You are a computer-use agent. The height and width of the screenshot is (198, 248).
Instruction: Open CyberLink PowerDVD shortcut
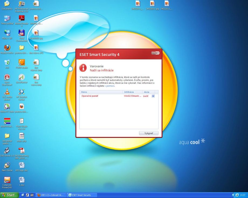[x=7, y=180]
